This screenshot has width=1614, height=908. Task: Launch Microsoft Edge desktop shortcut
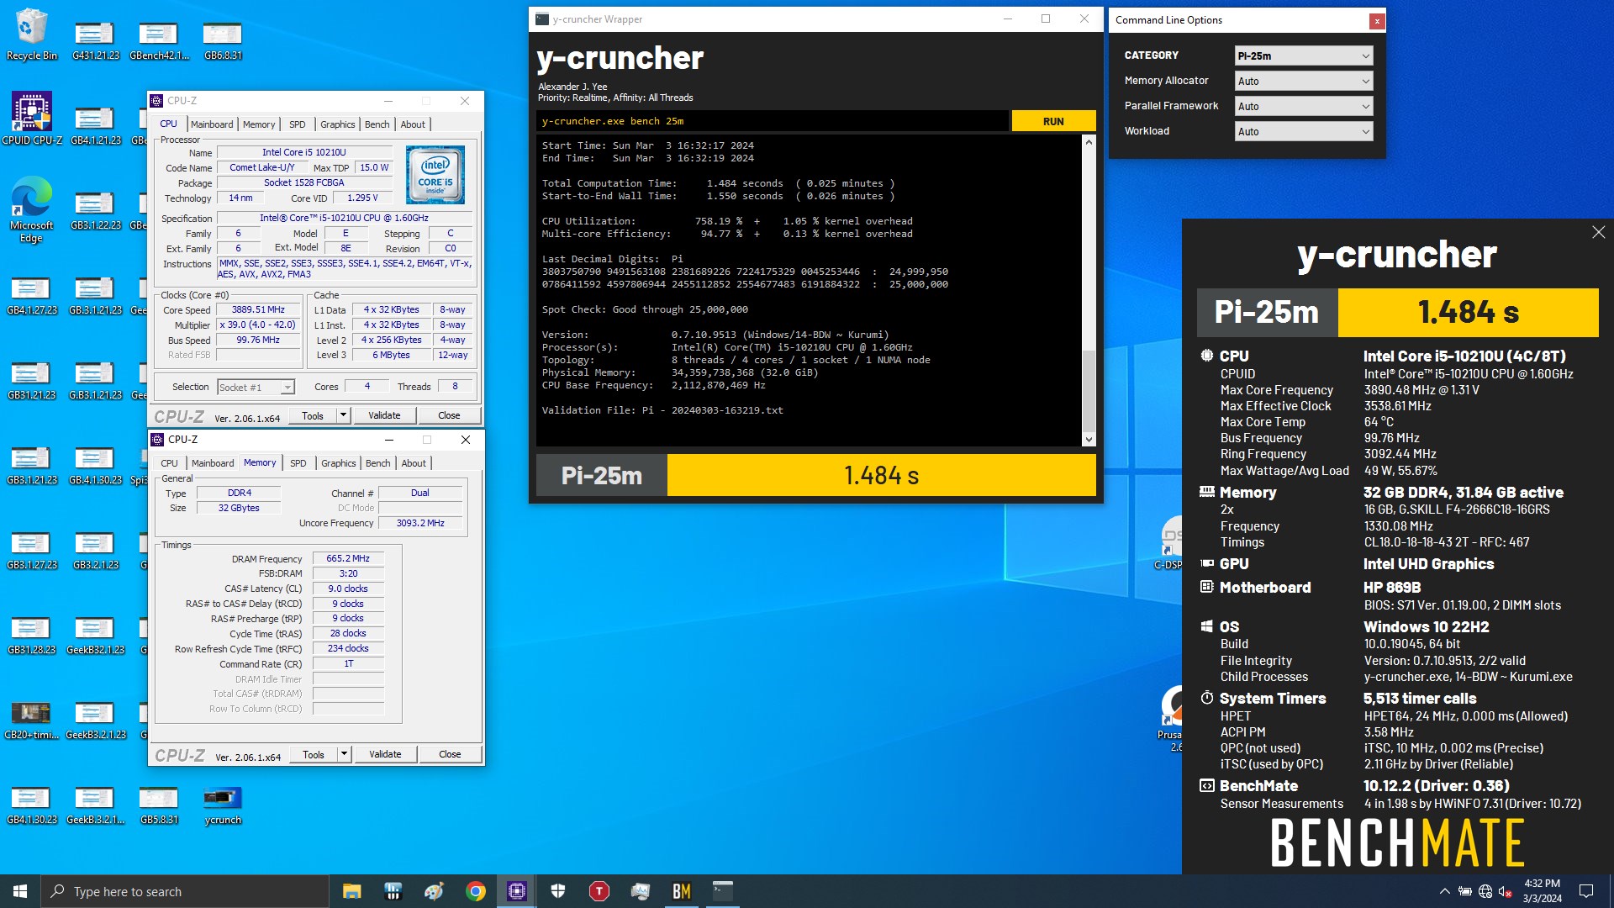[x=32, y=209]
